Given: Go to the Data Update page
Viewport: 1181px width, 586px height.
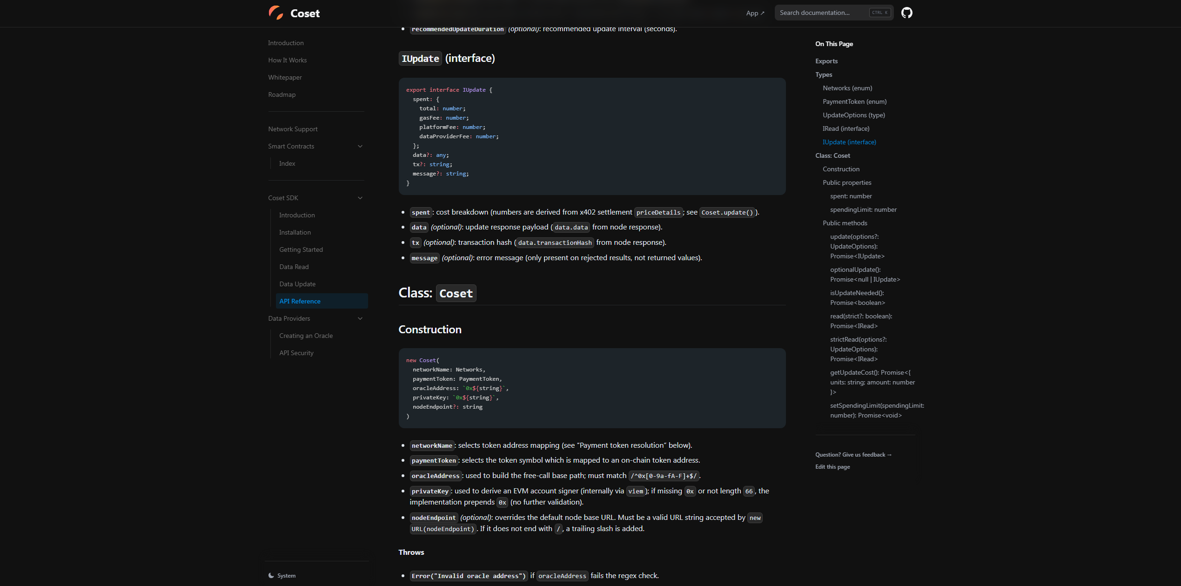Looking at the screenshot, I should [x=297, y=284].
